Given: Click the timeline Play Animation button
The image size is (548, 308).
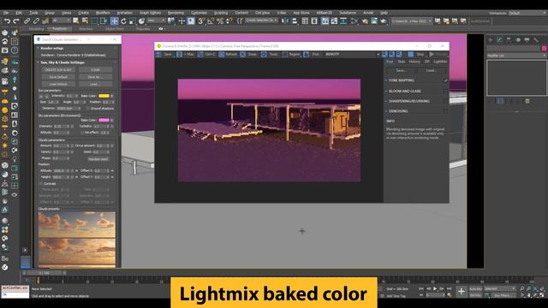Looking at the screenshot, I should click(x=435, y=289).
